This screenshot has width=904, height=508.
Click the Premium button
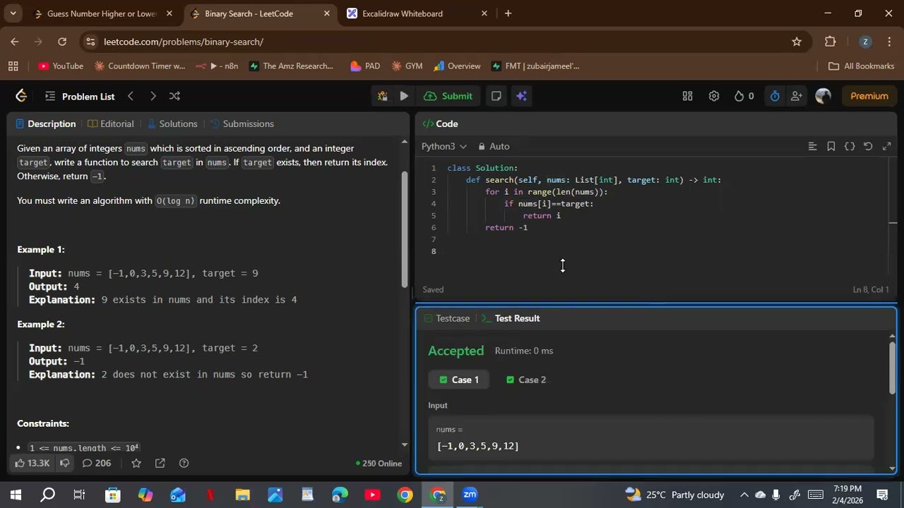click(869, 96)
